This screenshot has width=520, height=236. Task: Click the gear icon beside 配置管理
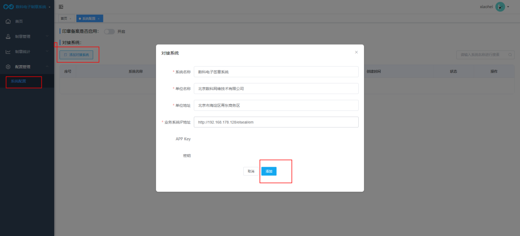point(8,66)
